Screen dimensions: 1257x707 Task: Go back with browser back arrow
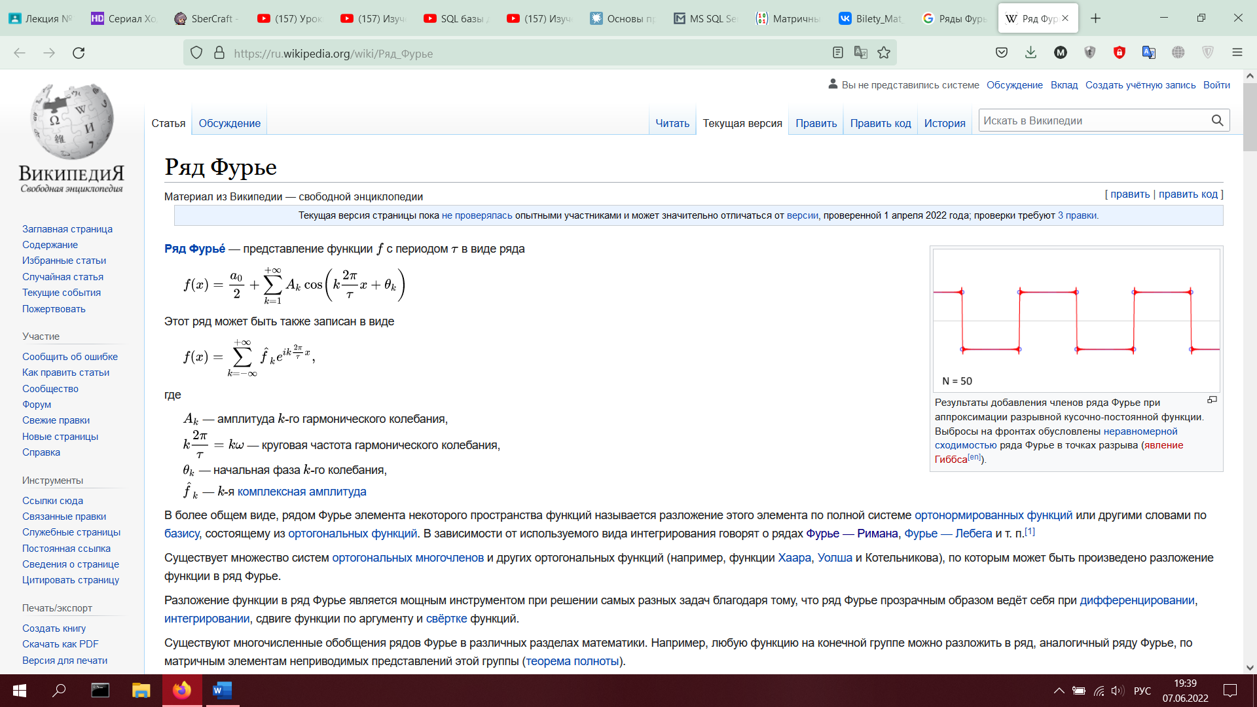click(20, 53)
